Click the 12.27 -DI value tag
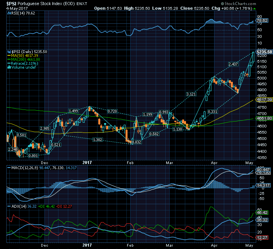 tap(261, 237)
